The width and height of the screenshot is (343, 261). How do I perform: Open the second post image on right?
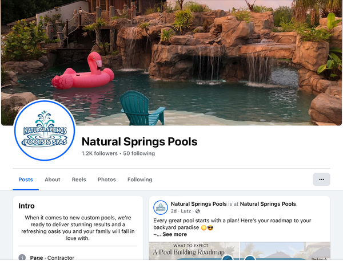pos(285,251)
